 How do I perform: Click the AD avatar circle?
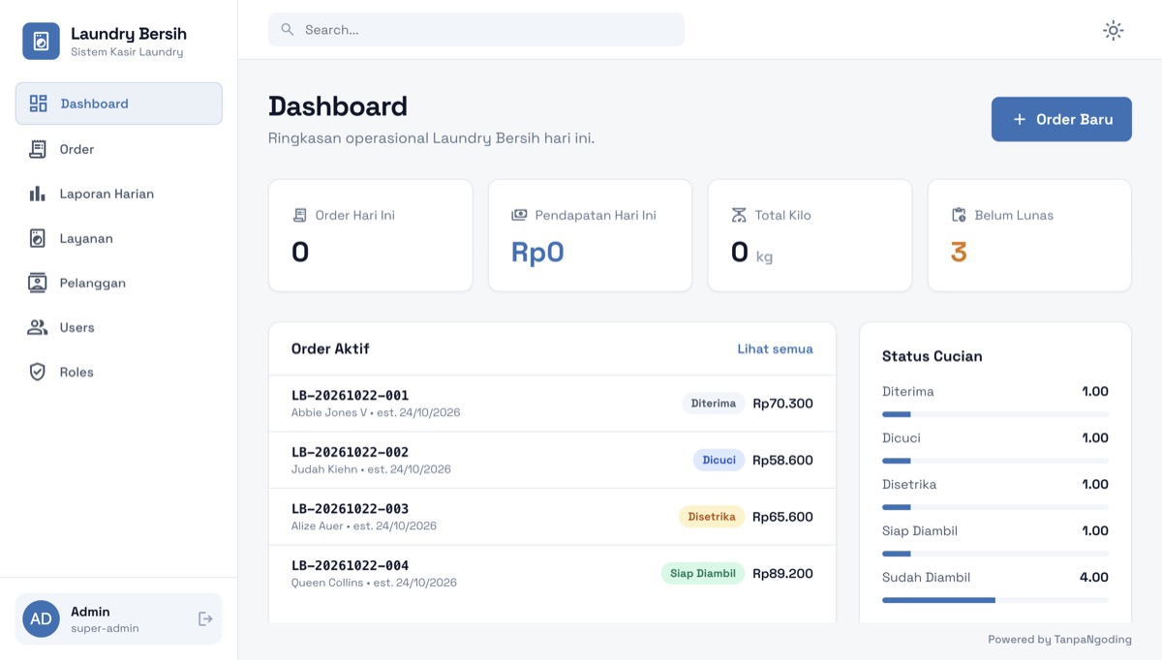[x=41, y=618]
